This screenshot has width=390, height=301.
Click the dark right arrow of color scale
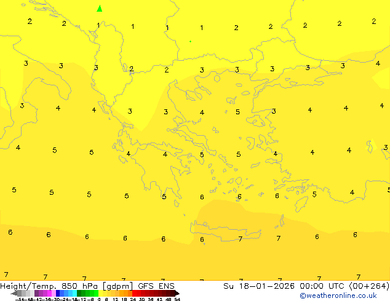pos(177,293)
